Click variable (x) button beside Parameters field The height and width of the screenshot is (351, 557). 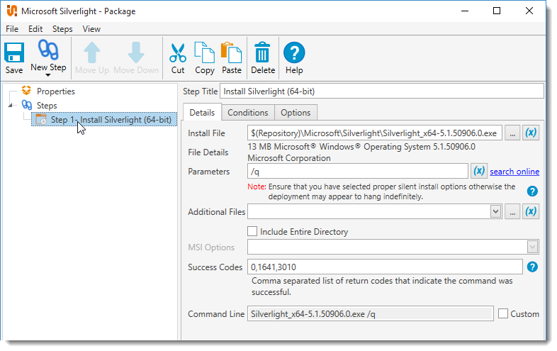click(x=479, y=171)
